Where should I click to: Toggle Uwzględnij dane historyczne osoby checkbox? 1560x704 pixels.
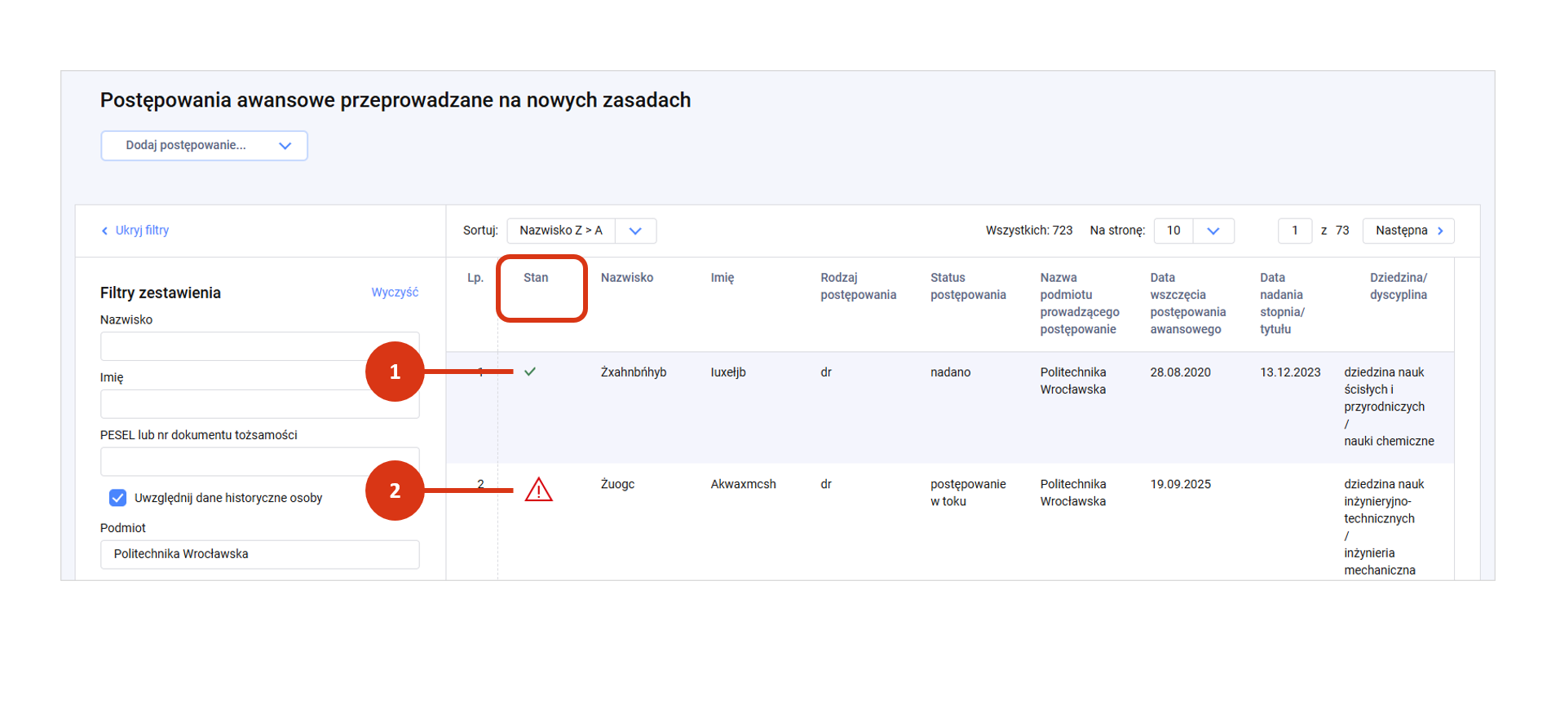point(117,498)
